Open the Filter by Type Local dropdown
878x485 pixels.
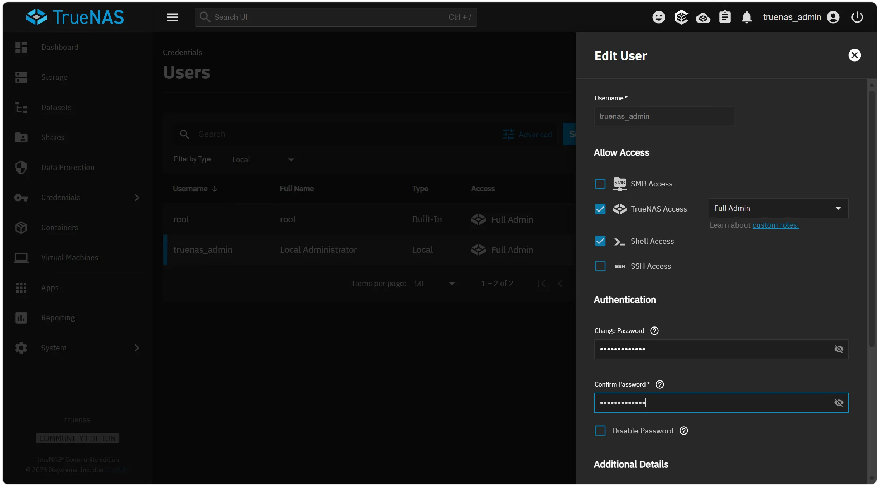pyautogui.click(x=263, y=160)
